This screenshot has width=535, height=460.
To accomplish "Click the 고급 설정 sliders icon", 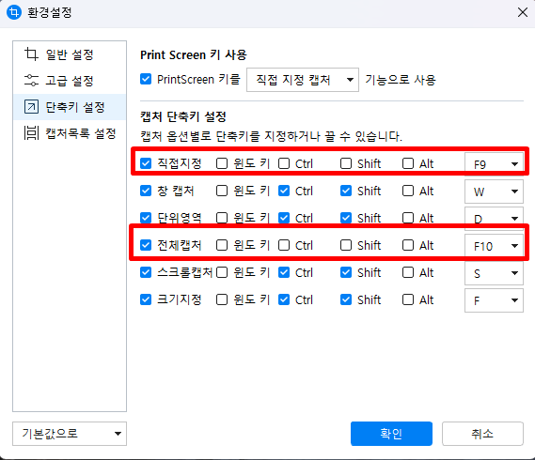I will [31, 81].
